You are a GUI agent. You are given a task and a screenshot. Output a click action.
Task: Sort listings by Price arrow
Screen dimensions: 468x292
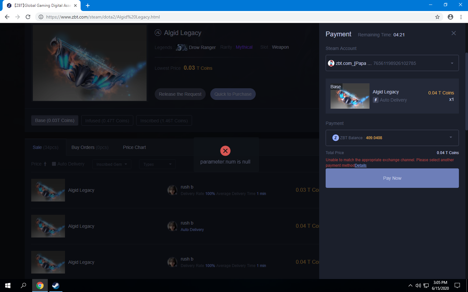[45, 164]
